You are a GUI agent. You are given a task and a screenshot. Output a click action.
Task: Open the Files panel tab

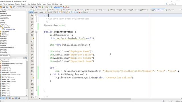tap(5, 10)
